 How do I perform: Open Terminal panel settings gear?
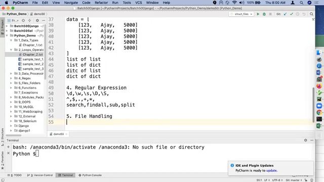(x=306, y=140)
